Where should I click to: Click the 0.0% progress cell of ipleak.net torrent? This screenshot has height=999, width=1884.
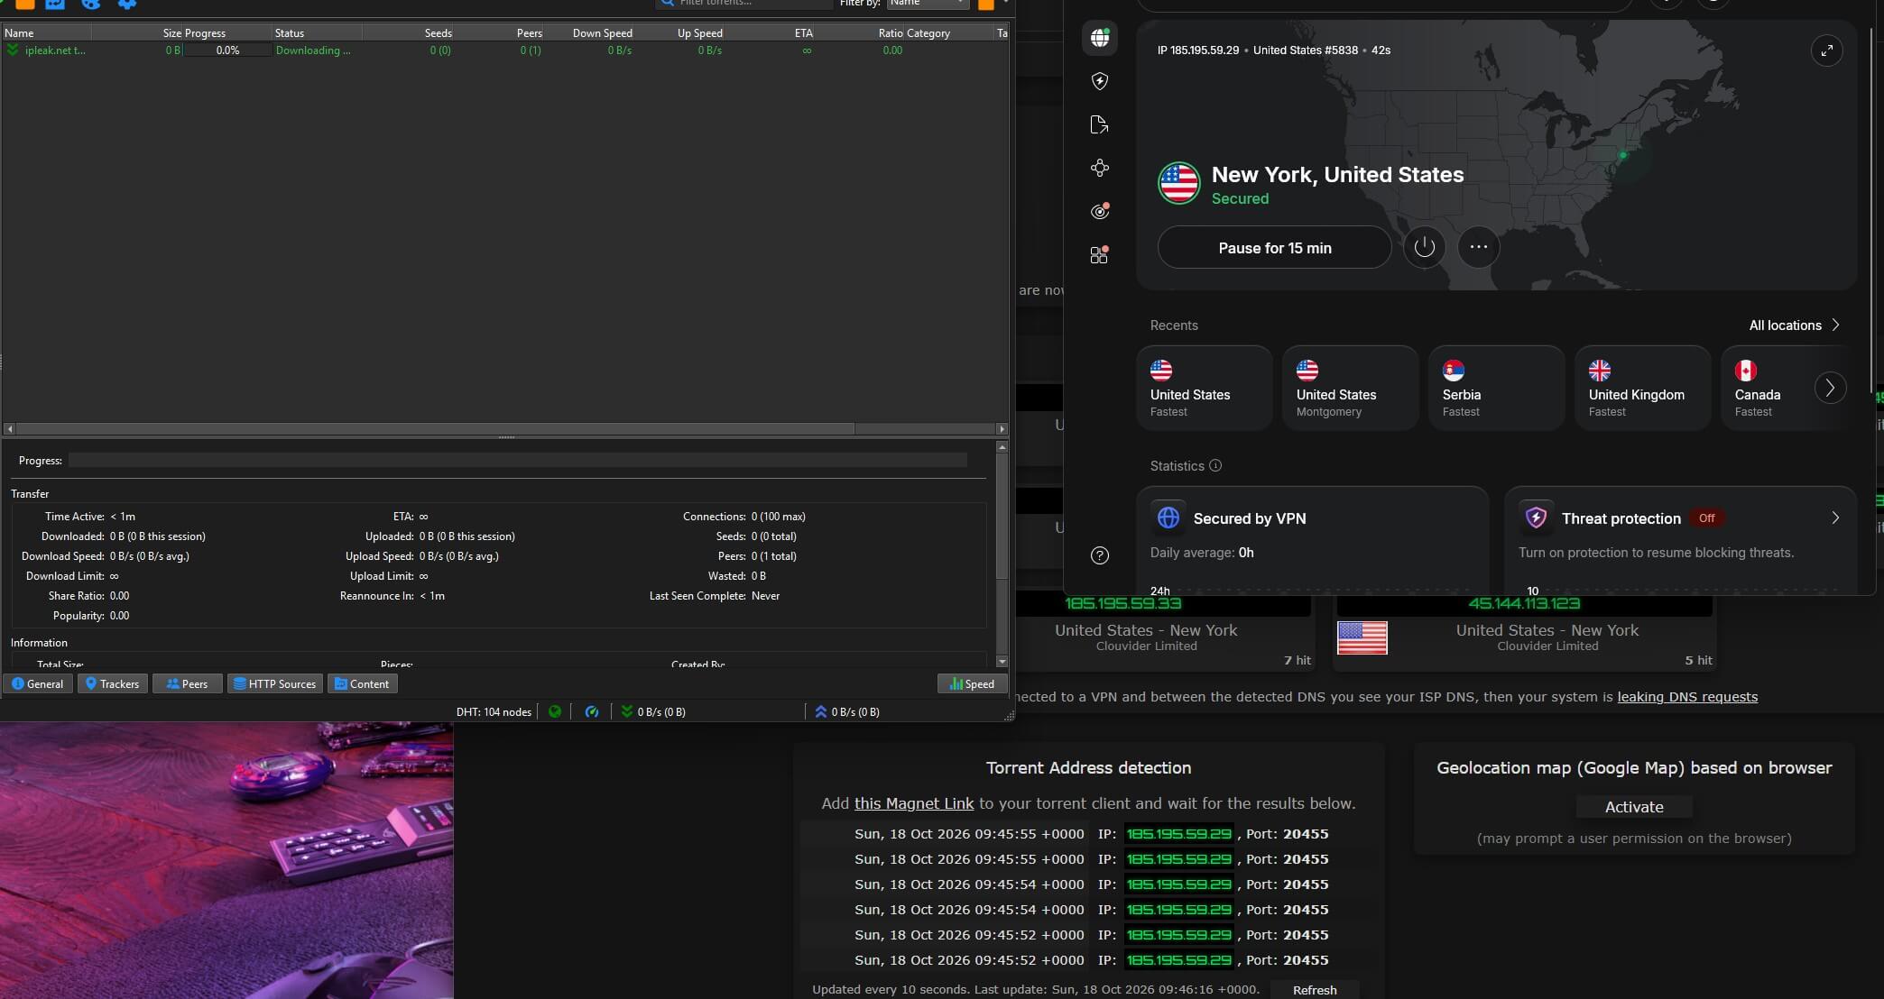click(227, 50)
